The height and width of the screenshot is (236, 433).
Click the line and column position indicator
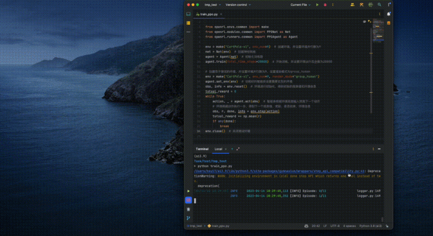point(316,226)
